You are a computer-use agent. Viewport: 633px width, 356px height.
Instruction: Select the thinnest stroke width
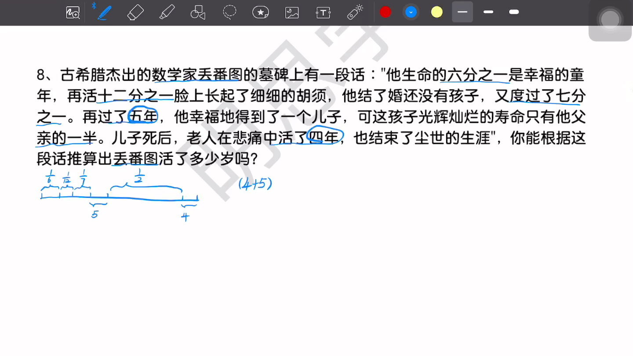coord(462,12)
